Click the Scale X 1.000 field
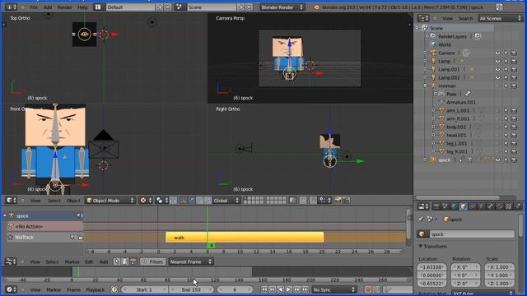Screen dimensions: 527x296 point(500,267)
